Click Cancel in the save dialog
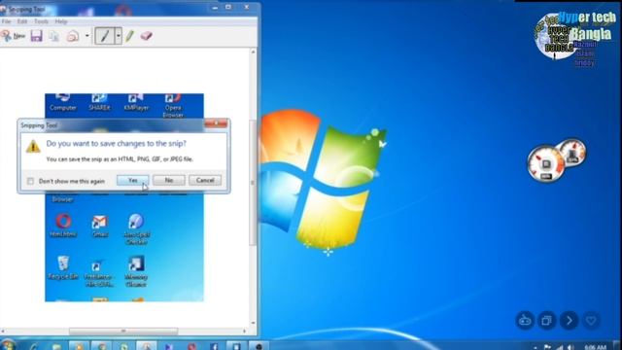Screen dimensions: 622x350 click(x=205, y=181)
